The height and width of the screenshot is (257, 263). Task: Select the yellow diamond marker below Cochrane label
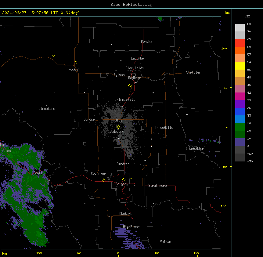pos(104,180)
